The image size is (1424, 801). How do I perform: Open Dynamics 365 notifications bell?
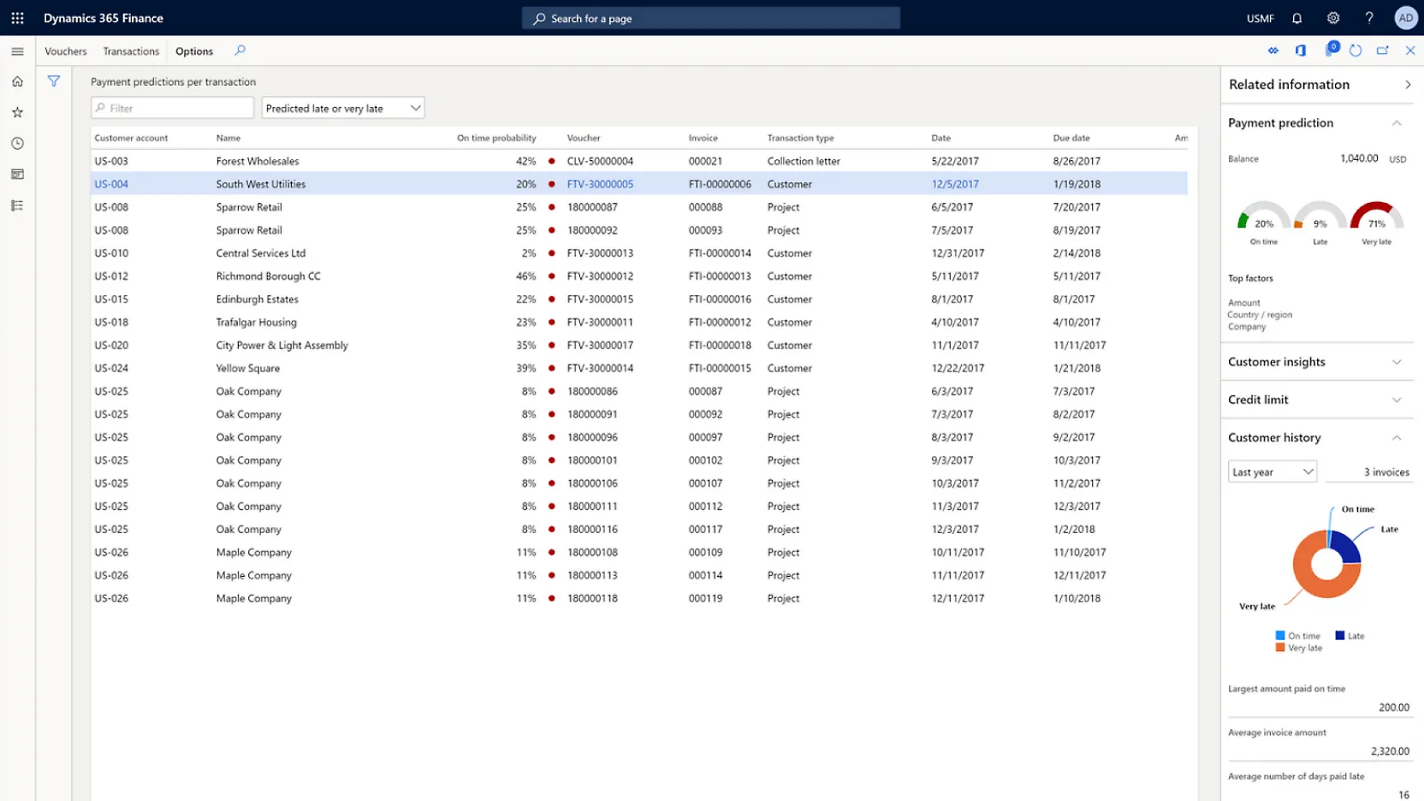pos(1296,18)
